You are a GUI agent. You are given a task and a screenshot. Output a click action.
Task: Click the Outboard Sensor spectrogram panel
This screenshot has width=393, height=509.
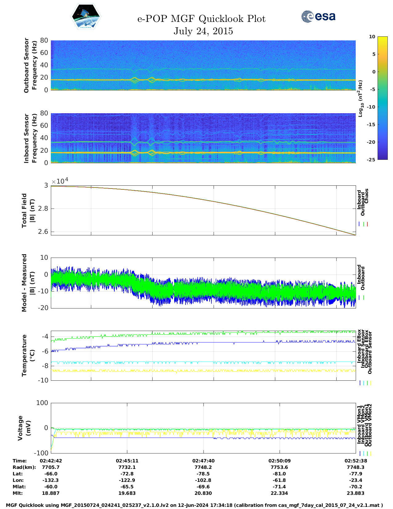(203, 65)
